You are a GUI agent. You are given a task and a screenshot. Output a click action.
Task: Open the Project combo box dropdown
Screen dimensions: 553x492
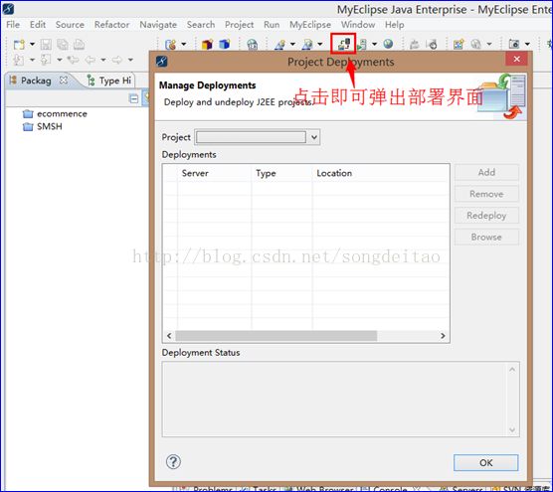(x=314, y=137)
